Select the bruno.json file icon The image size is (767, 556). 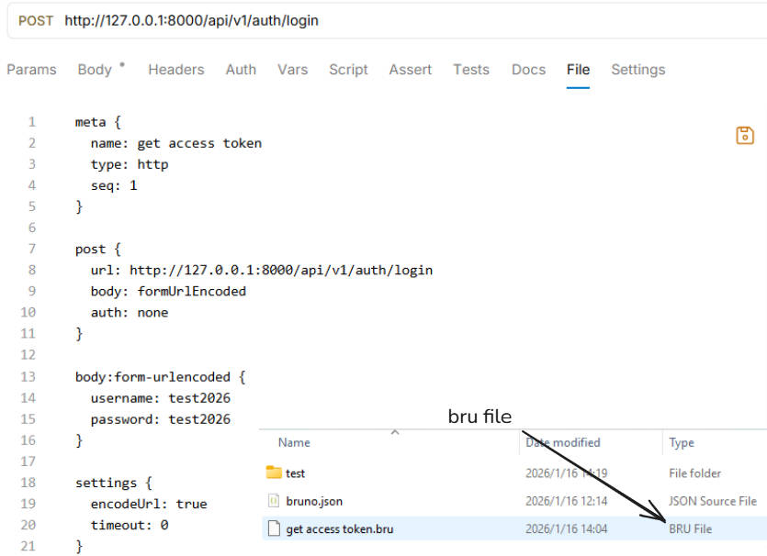(x=274, y=501)
